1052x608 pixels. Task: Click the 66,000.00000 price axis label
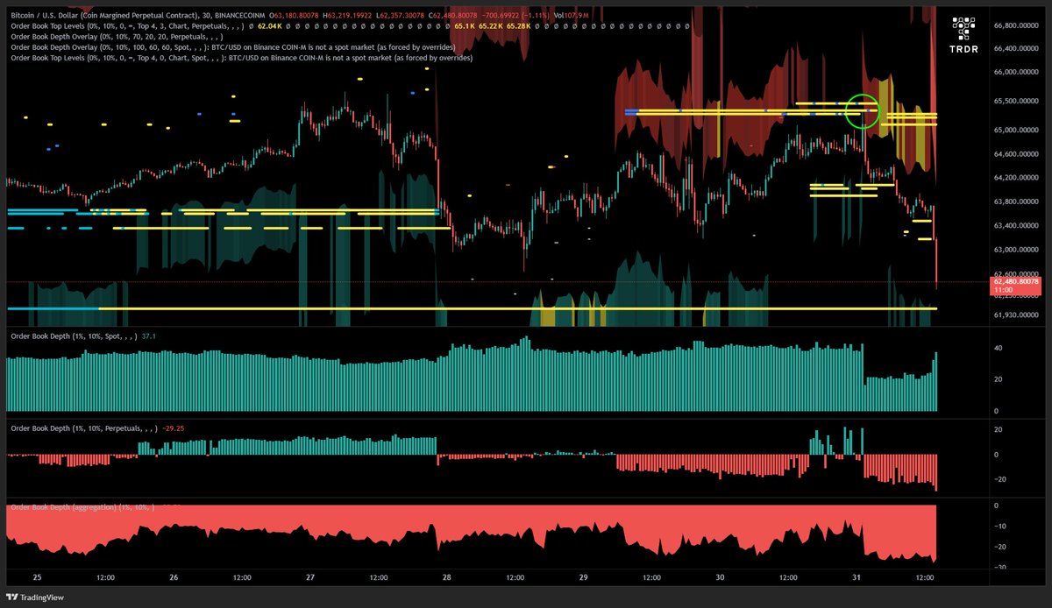pos(1016,73)
